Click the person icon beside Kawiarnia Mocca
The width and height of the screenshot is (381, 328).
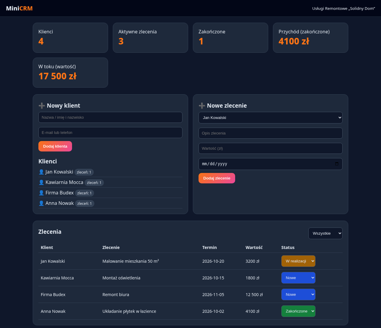pyautogui.click(x=41, y=182)
